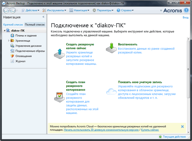Open Планы и задания in navigation

click(26, 35)
